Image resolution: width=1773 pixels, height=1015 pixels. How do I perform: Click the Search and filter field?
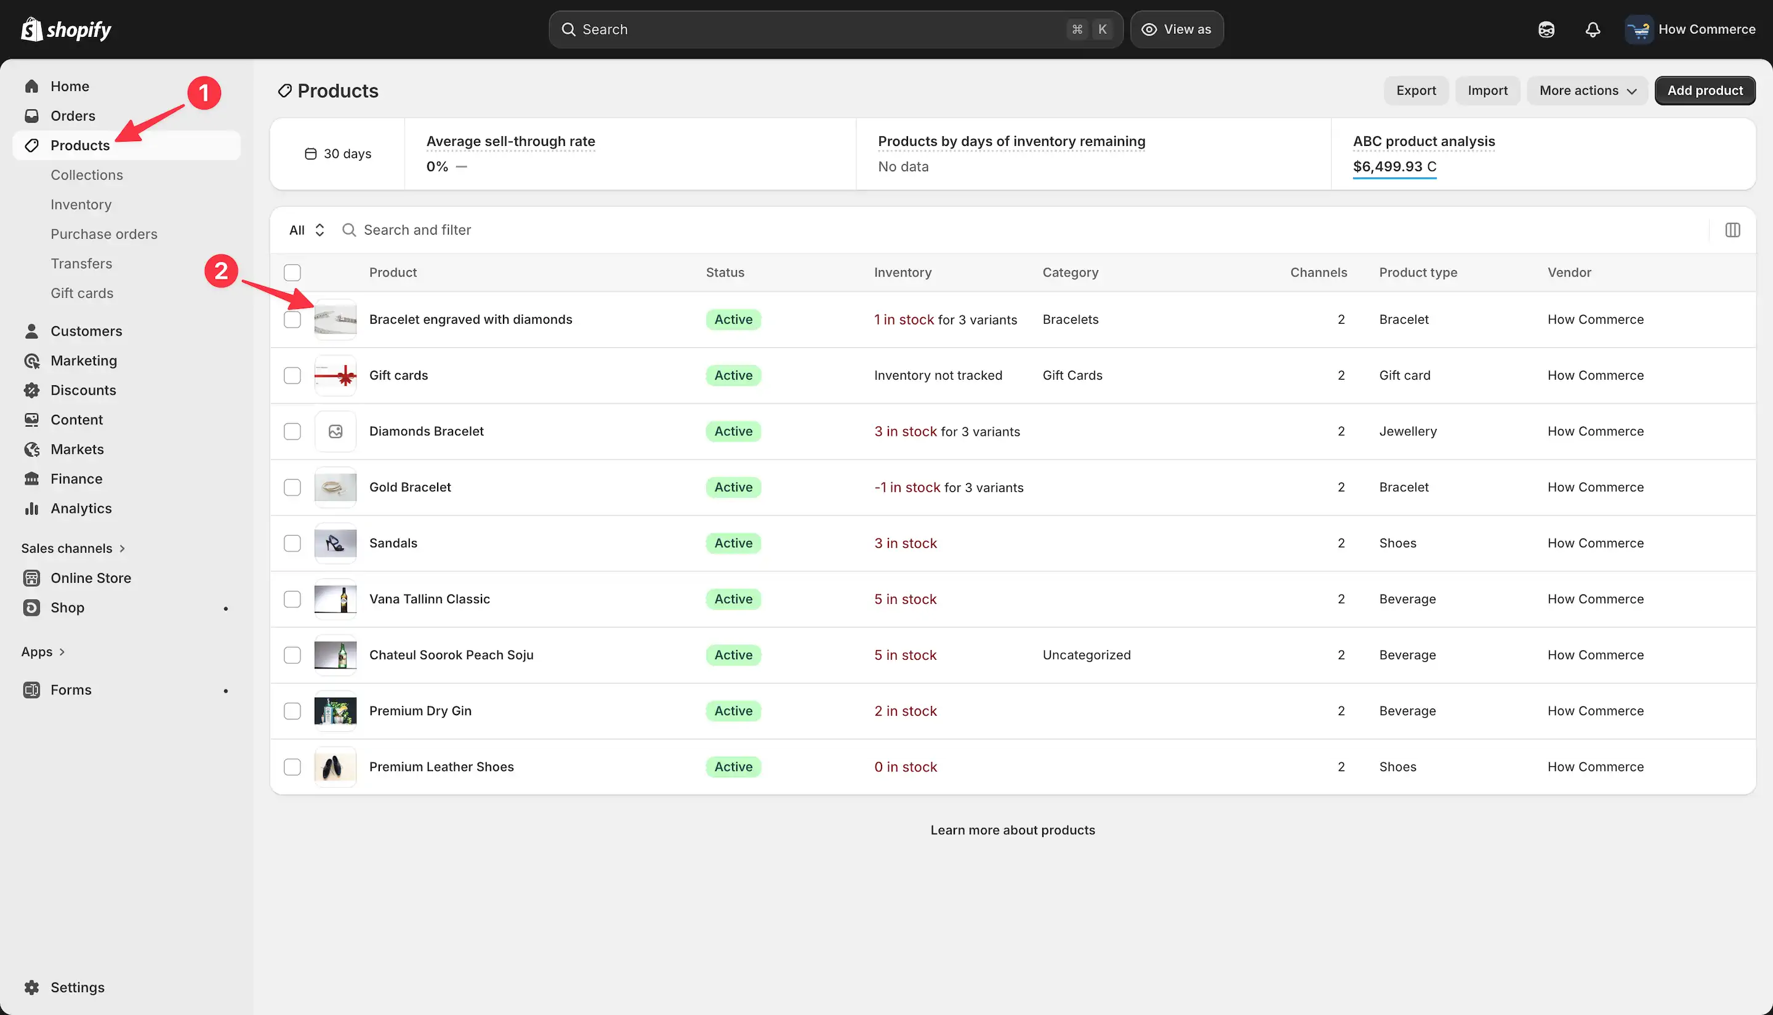click(x=1021, y=230)
